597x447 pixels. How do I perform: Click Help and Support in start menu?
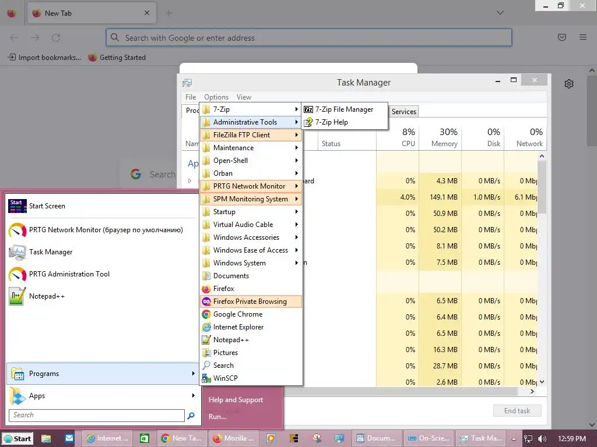236,400
